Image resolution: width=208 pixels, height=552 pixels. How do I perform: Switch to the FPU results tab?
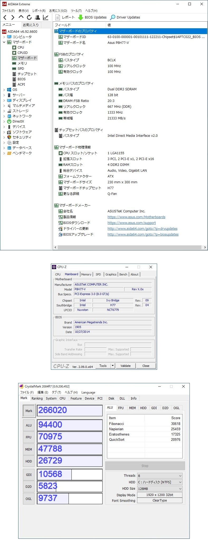(x=121, y=408)
